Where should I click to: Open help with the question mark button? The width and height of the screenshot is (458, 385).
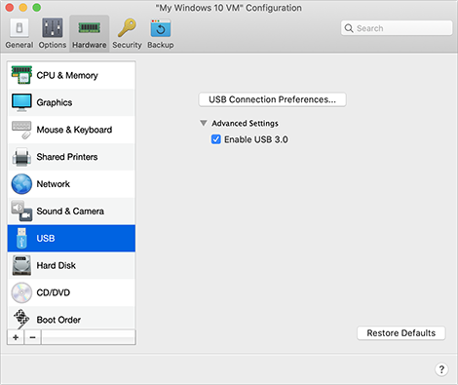tap(441, 369)
